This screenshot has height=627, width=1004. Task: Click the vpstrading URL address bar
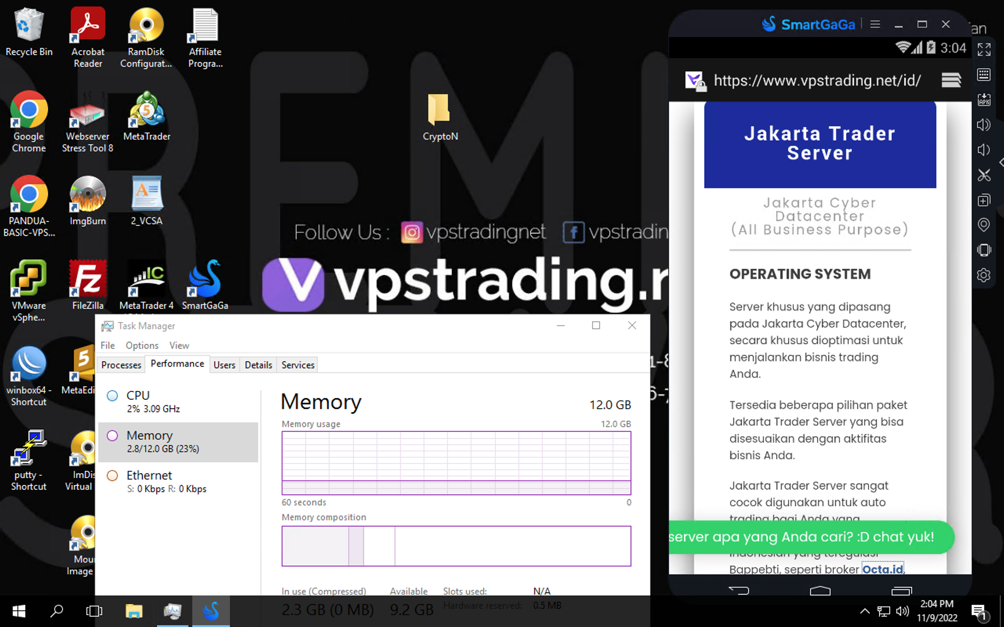[x=817, y=80]
